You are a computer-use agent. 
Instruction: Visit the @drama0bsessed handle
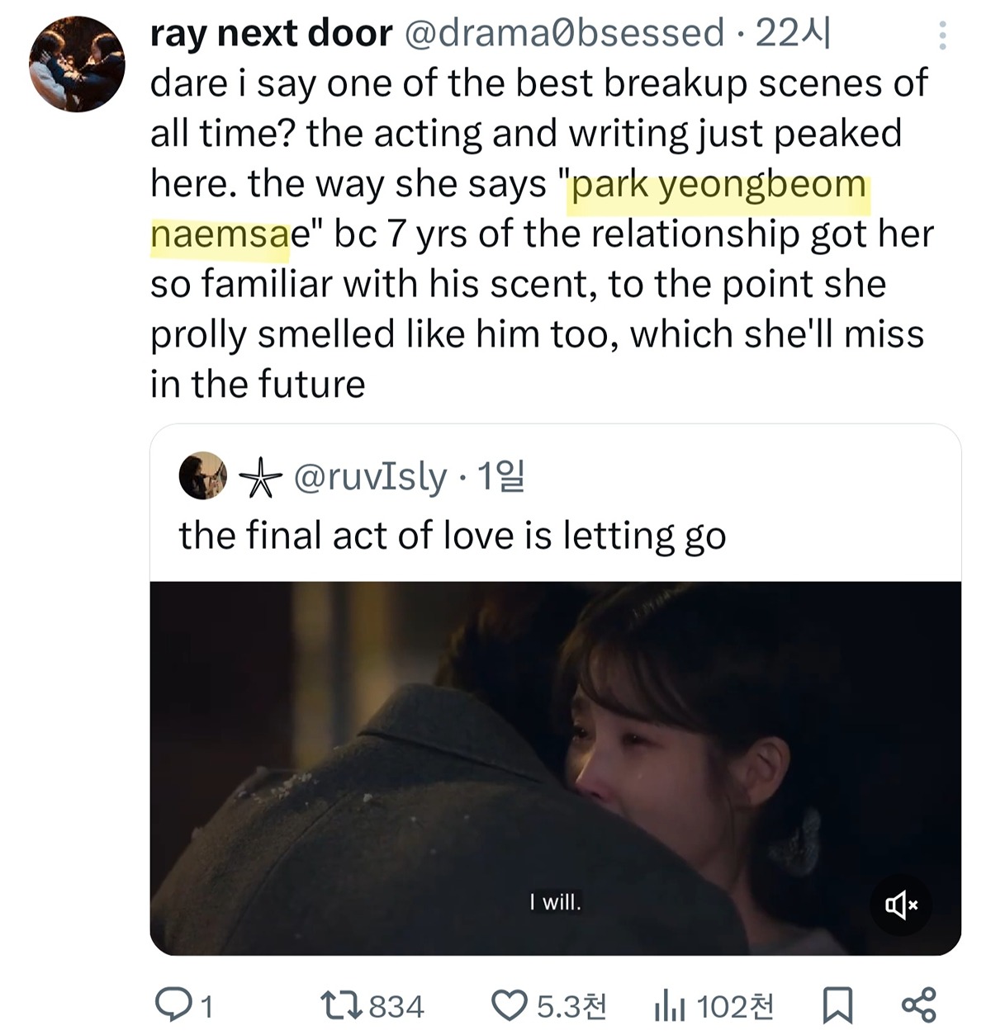tap(563, 34)
